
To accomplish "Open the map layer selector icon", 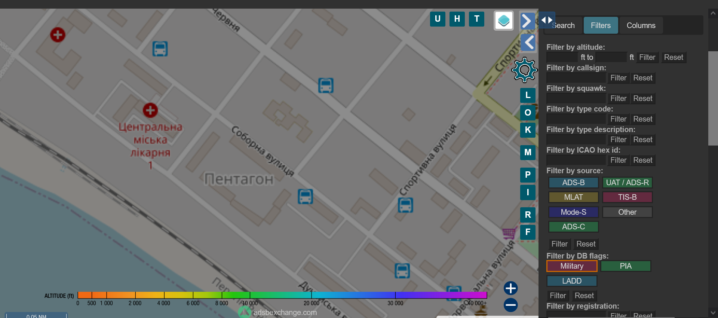I will coord(503,21).
